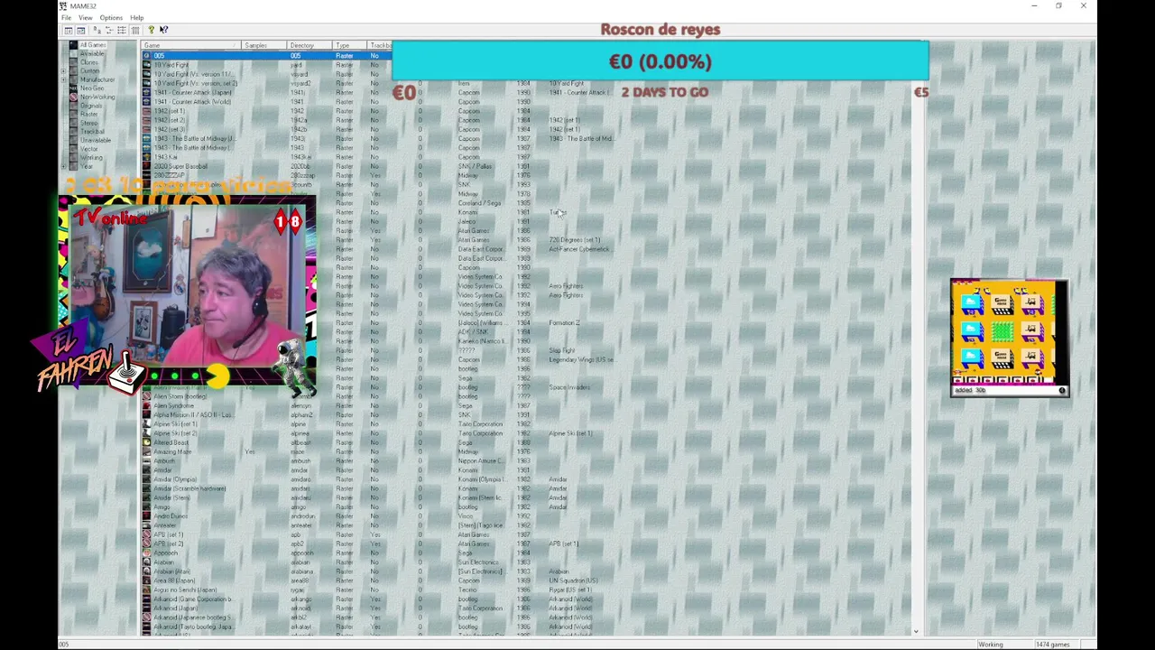Select game 1941 - Counter Attack (World)
The width and height of the screenshot is (1155, 650).
coord(192,101)
